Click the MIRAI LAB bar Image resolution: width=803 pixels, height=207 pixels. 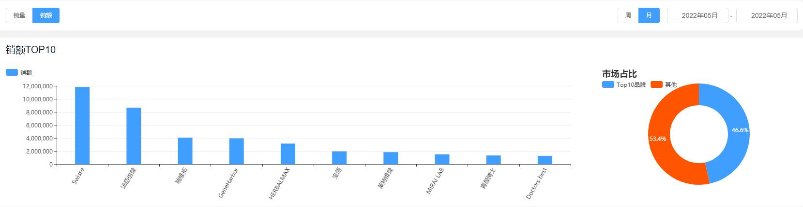click(x=442, y=159)
